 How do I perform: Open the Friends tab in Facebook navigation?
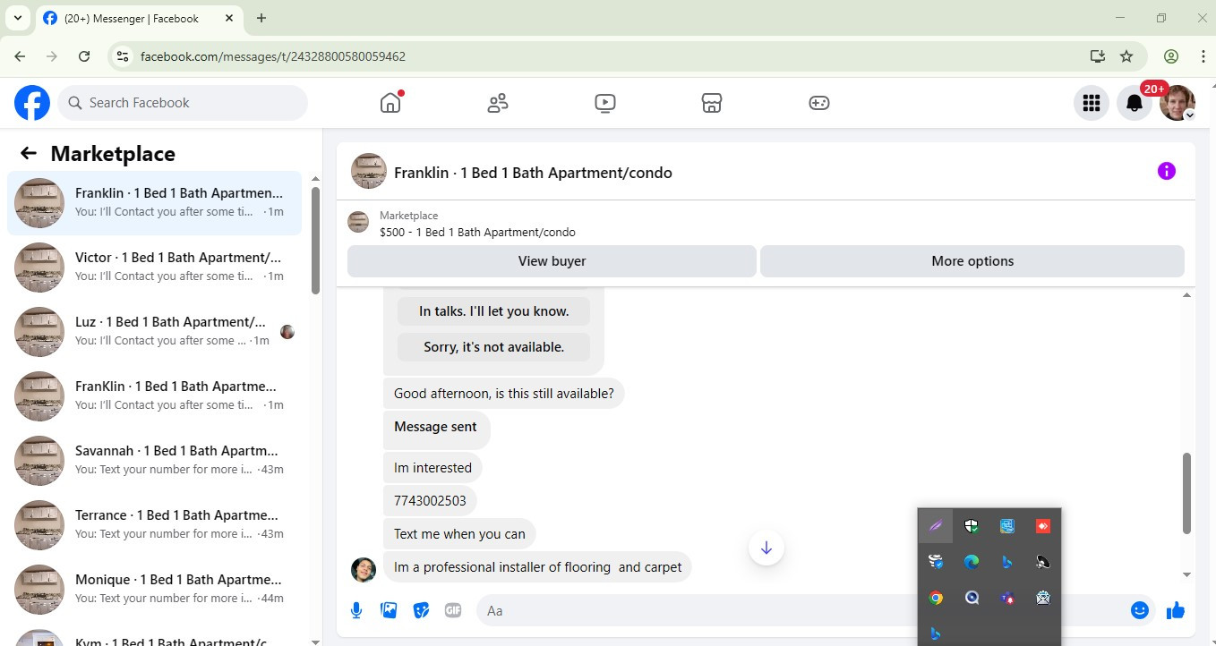point(498,103)
